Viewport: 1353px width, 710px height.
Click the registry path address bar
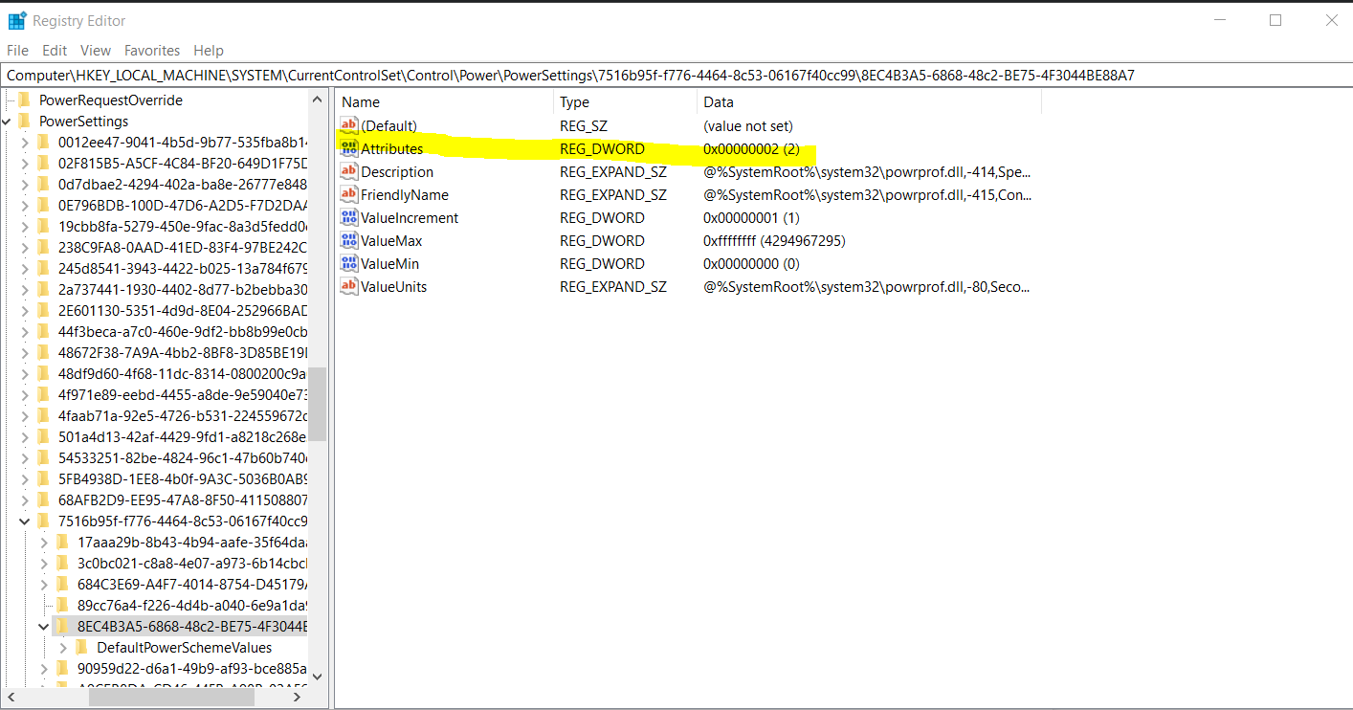(670, 76)
